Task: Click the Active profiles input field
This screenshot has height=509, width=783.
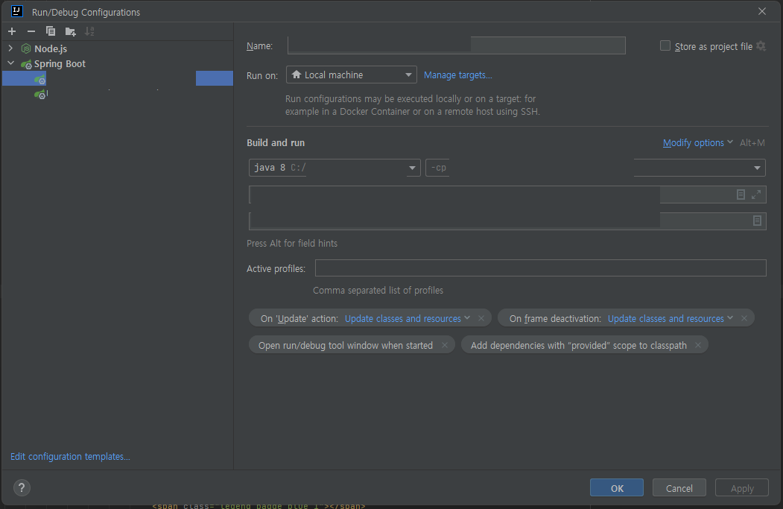Action: (x=540, y=268)
